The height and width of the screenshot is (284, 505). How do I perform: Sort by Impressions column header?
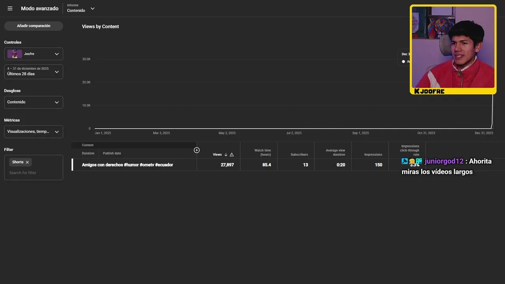click(x=373, y=155)
